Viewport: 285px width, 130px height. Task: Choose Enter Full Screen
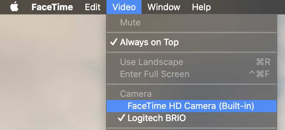tap(192, 74)
